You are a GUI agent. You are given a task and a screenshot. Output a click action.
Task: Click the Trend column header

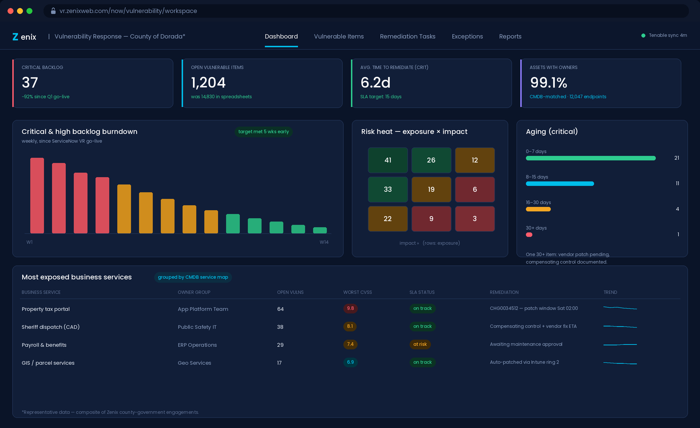tap(610, 292)
